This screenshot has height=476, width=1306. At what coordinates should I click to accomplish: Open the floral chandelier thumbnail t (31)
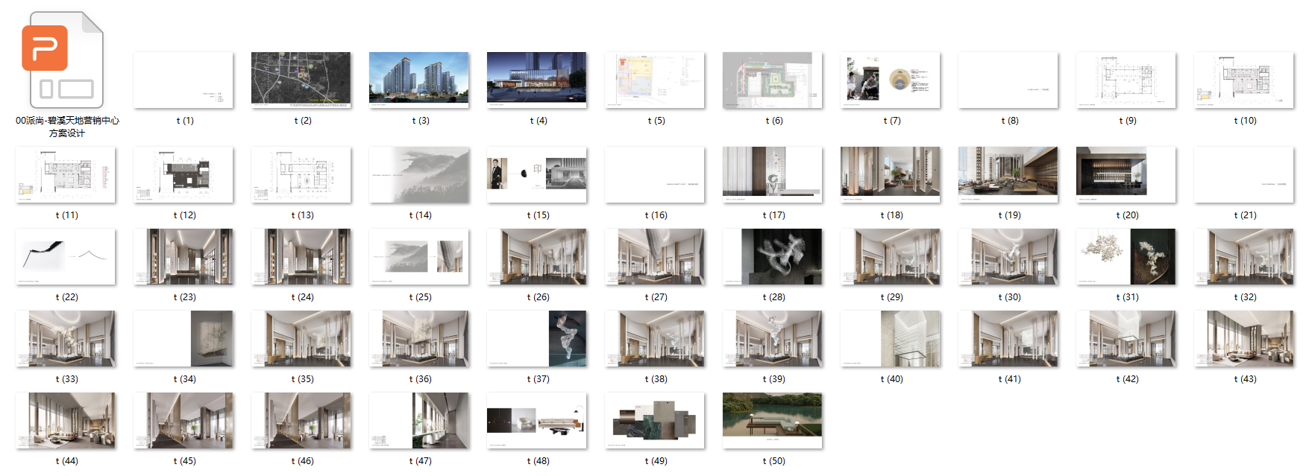pyautogui.click(x=1126, y=256)
